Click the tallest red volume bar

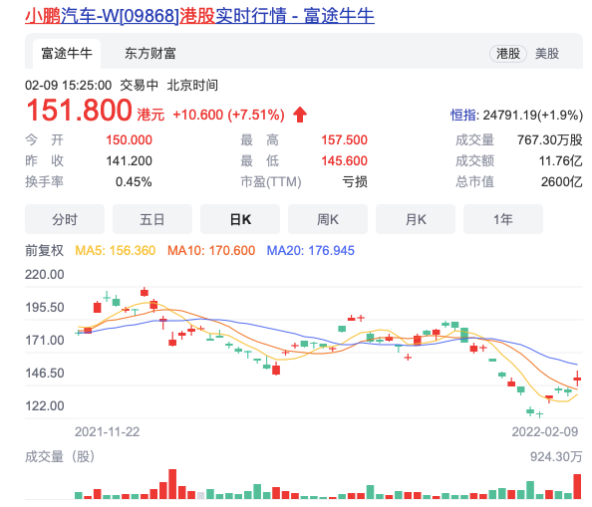point(172,484)
